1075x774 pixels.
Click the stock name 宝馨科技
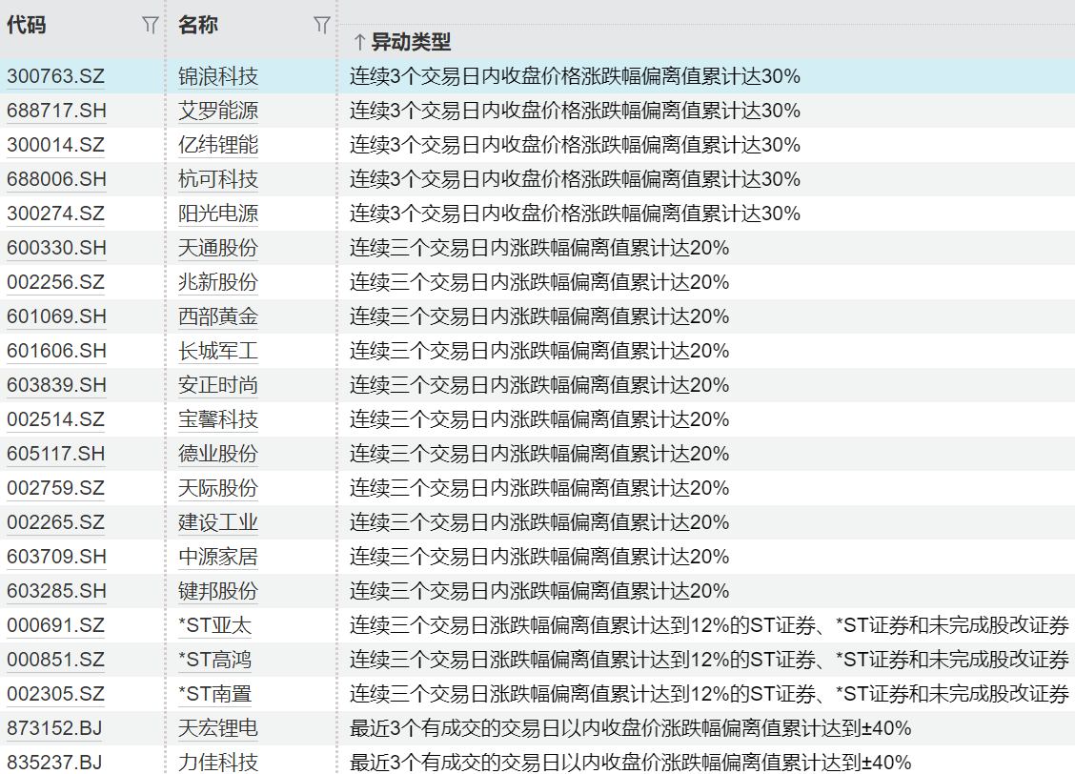pos(218,418)
